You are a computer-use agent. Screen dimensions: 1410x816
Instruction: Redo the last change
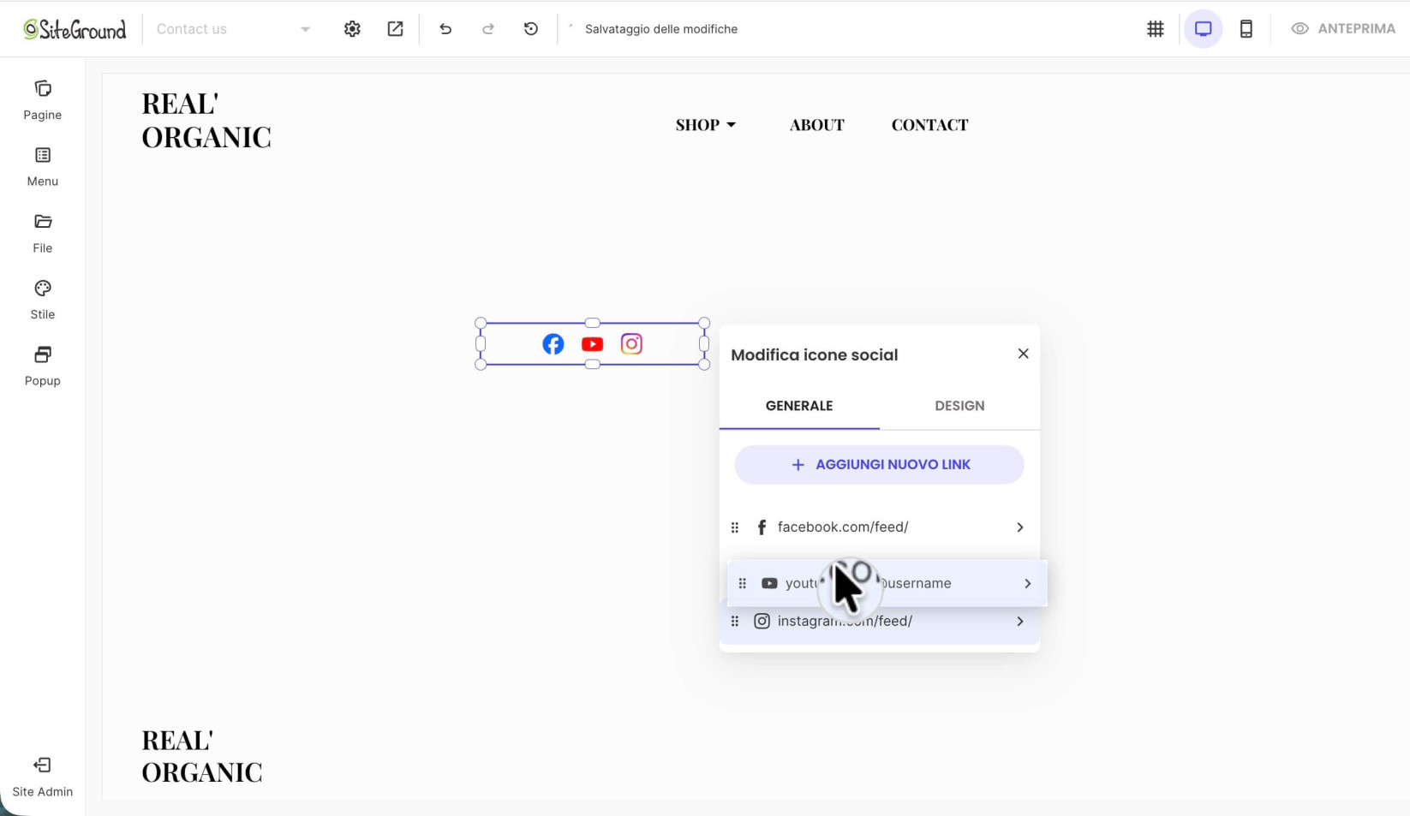click(x=488, y=29)
